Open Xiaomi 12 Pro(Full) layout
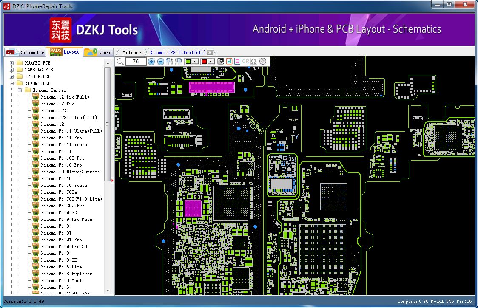 pos(65,97)
